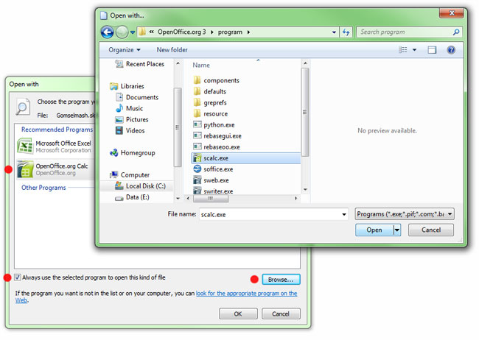Click the file list horizontal scrollbar
Image resolution: width=479 pixels, height=340 pixels.
pos(211,199)
